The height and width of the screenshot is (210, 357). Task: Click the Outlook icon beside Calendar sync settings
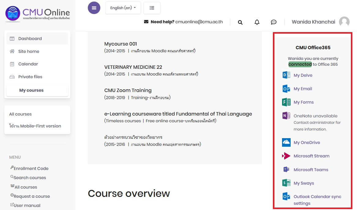click(286, 196)
